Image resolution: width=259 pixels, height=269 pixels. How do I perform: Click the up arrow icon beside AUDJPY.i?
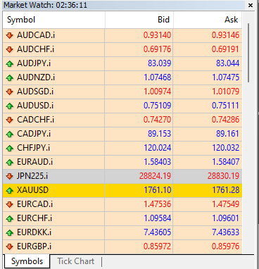[9, 63]
